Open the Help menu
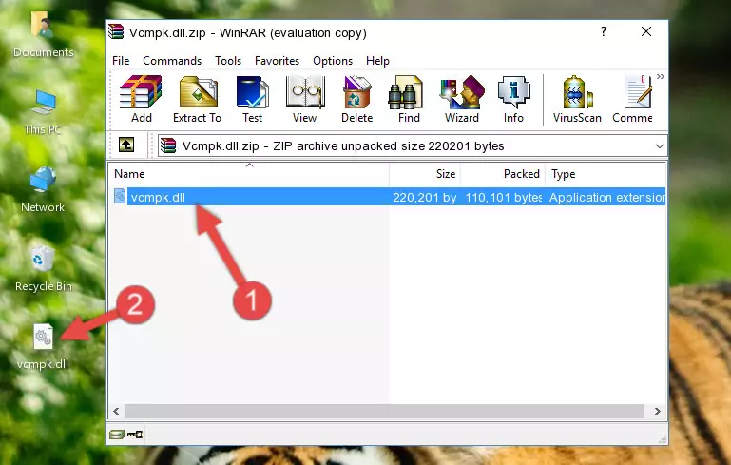The height and width of the screenshot is (465, 731). 377,61
